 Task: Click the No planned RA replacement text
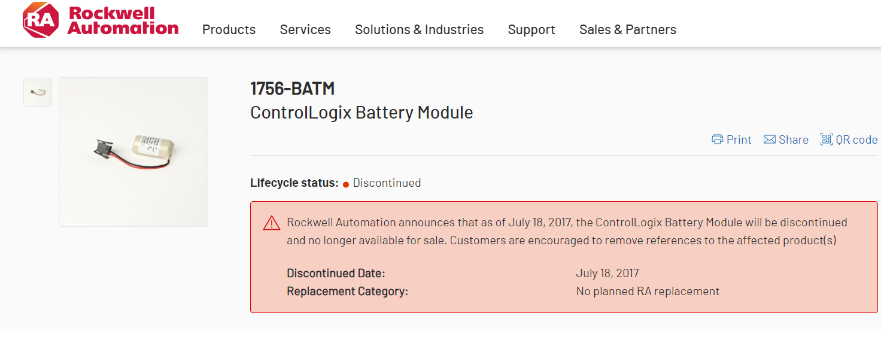pyautogui.click(x=648, y=292)
